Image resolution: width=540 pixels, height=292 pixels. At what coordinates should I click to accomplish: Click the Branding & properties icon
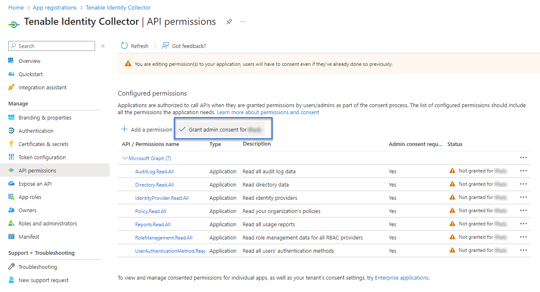pos(11,117)
